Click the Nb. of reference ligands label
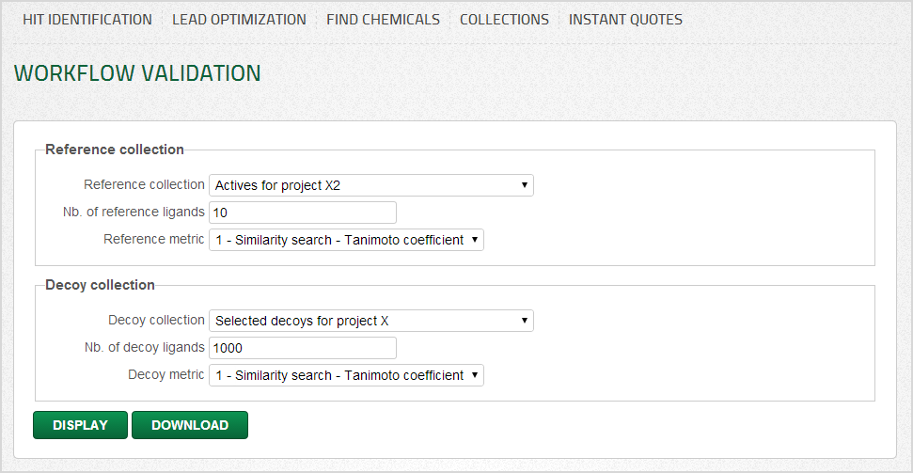 click(x=133, y=212)
